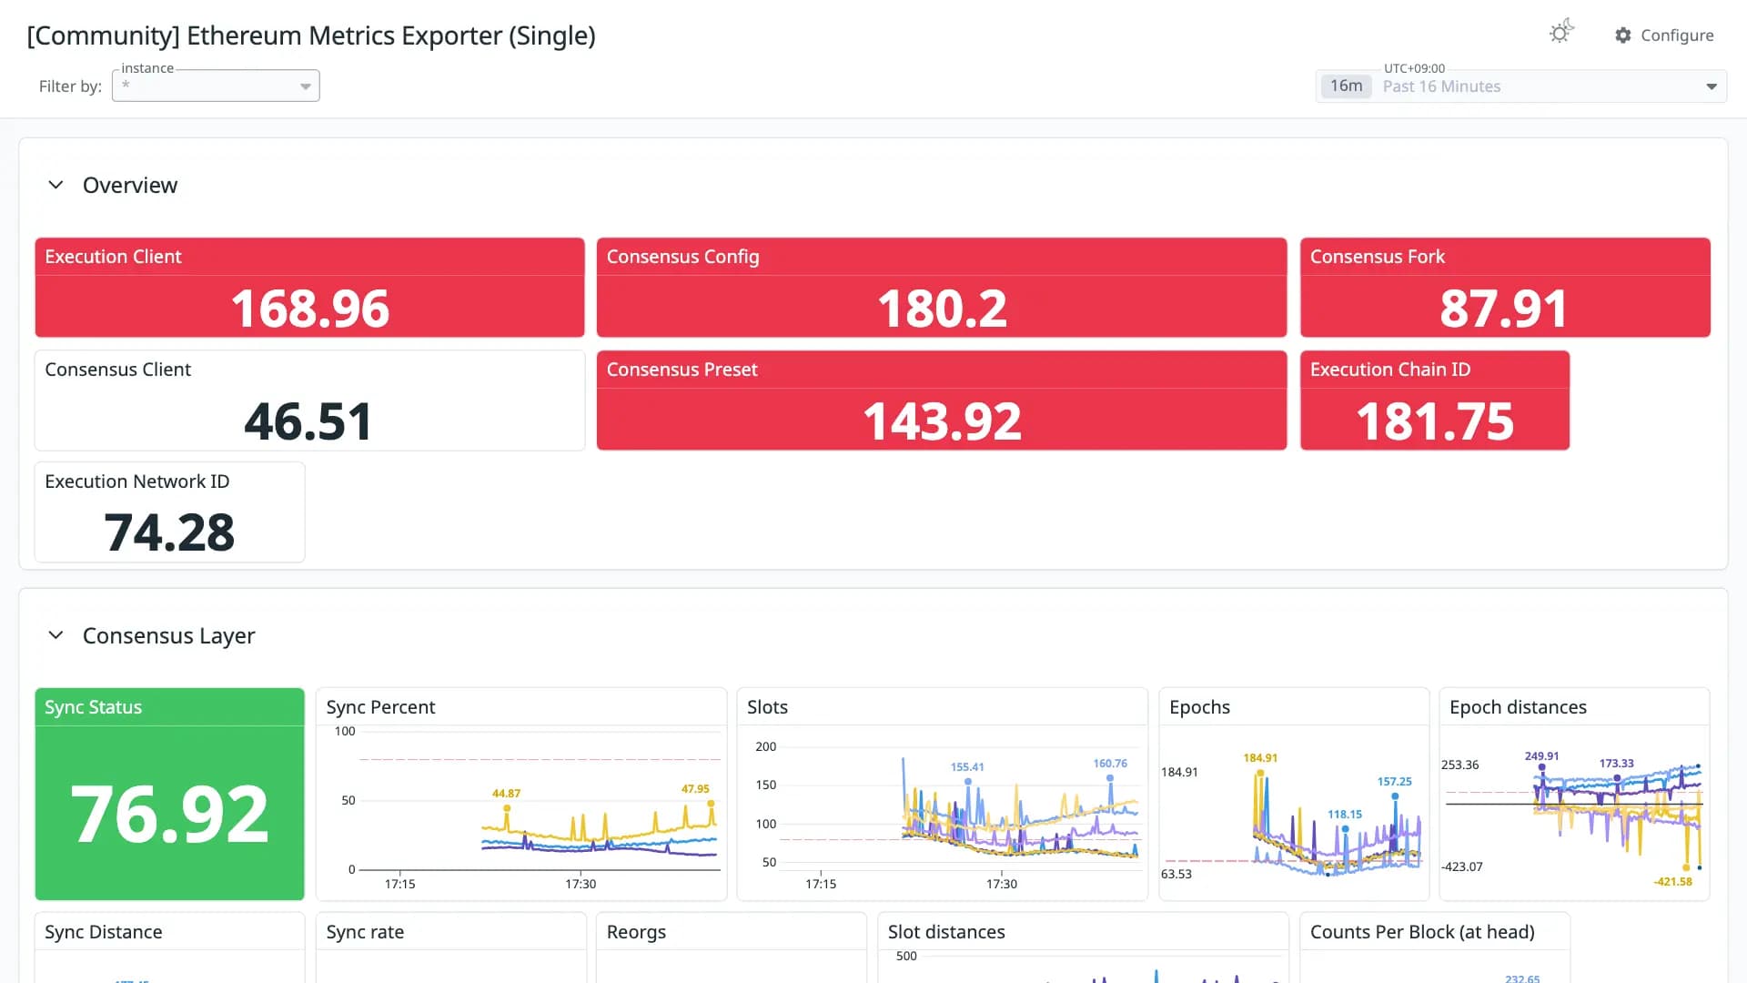Collapse the Consensus Layer section chevron
Image resolution: width=1747 pixels, height=983 pixels.
(x=56, y=635)
